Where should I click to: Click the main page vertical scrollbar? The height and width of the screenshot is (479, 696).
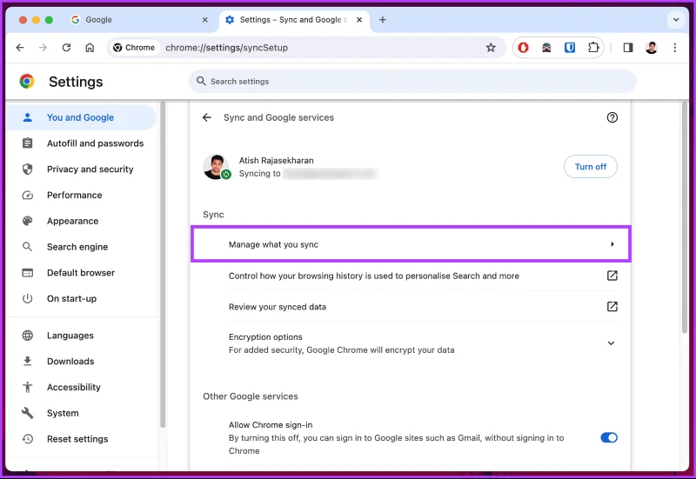[x=684, y=217]
